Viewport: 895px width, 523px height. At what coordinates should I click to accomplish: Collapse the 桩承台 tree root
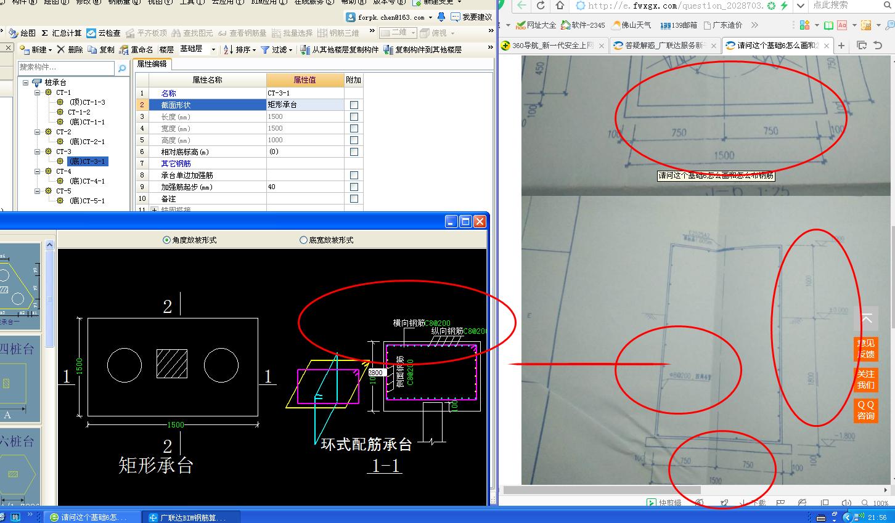click(26, 83)
